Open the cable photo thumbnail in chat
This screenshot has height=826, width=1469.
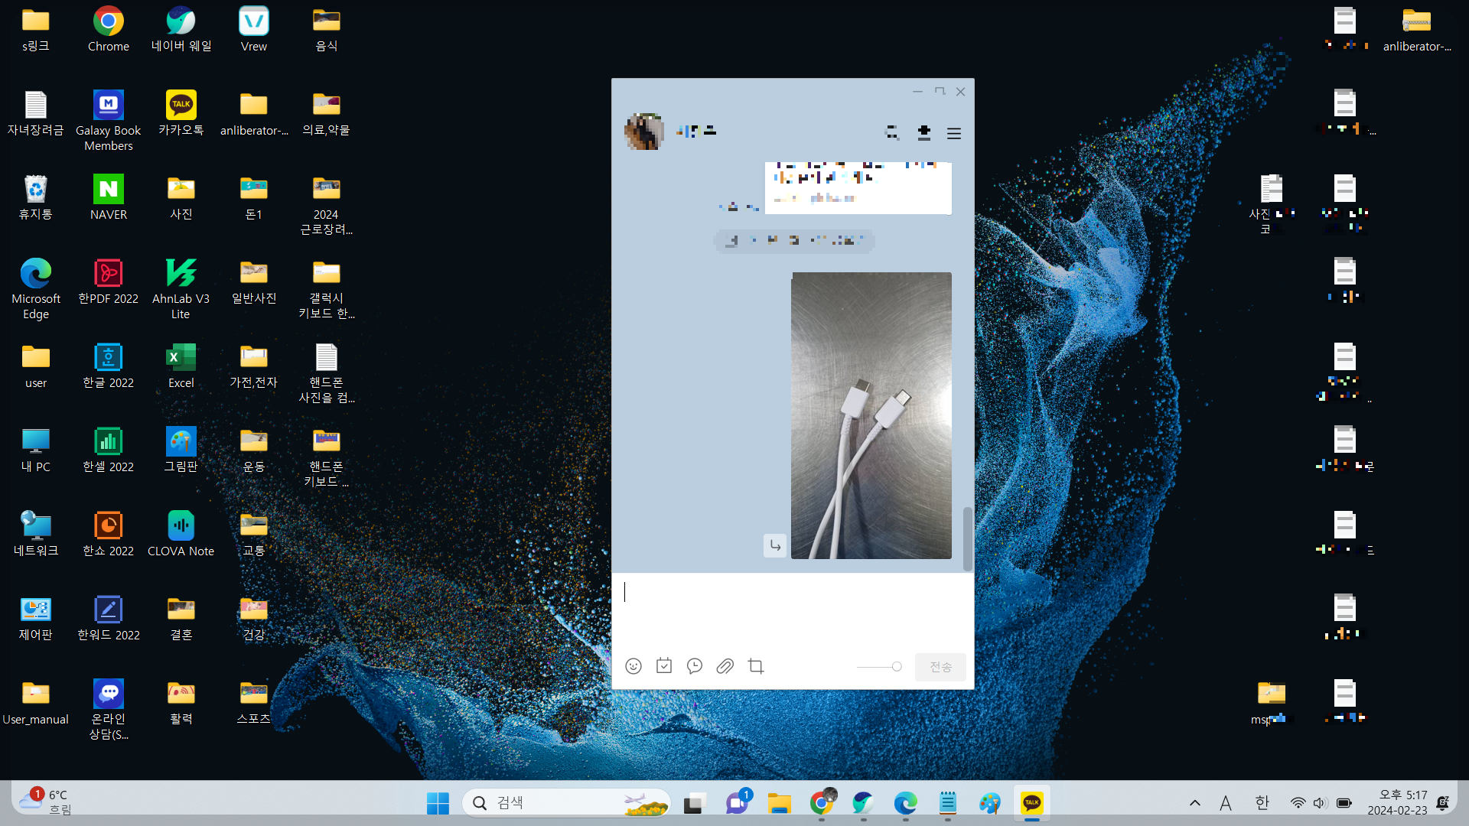pos(871,415)
